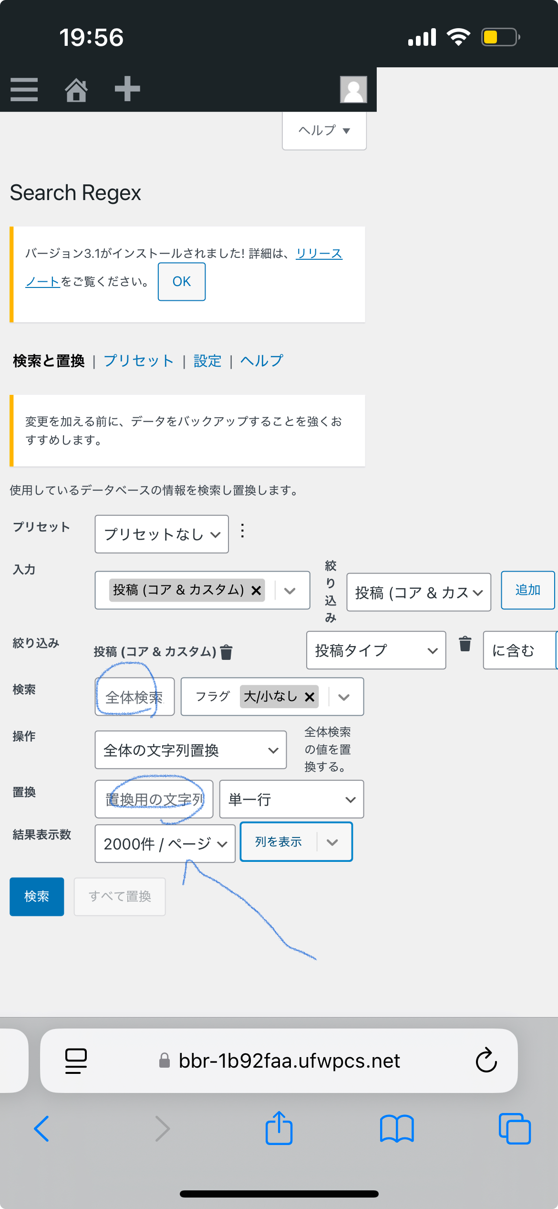Remove the 大/小なし flag
Screen dimensions: 558x1209
point(310,697)
